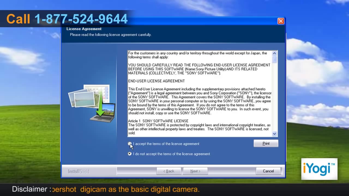Click license text scrollbar down arrow

275,134
